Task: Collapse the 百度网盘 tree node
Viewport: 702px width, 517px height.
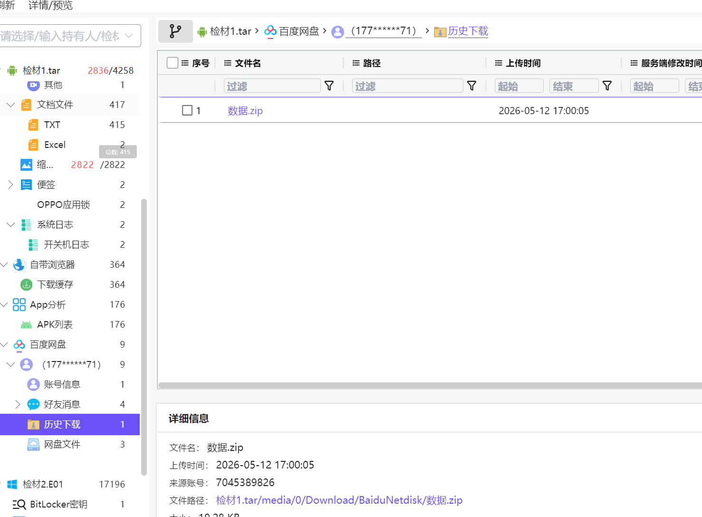Action: pyautogui.click(x=4, y=344)
